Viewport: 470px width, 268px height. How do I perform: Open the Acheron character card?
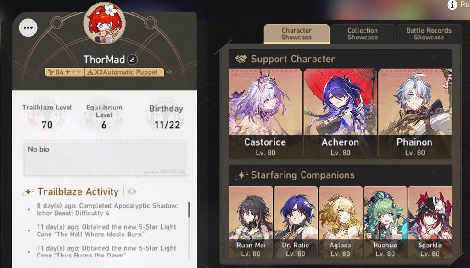(340, 114)
